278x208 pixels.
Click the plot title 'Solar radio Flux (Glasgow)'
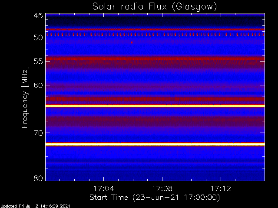click(x=155, y=7)
